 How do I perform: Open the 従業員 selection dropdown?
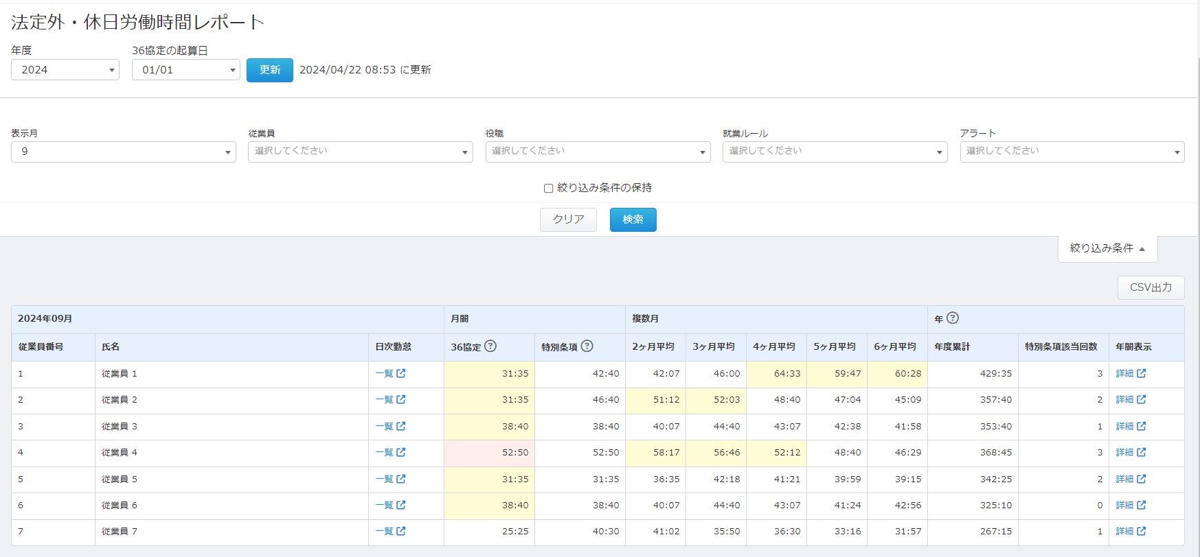(360, 152)
